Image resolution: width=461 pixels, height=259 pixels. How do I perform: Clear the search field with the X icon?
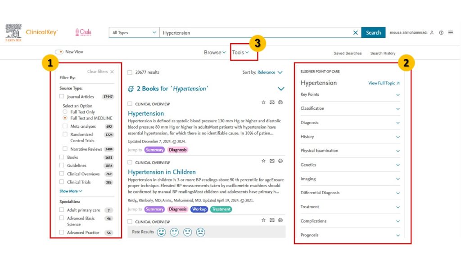coord(356,32)
